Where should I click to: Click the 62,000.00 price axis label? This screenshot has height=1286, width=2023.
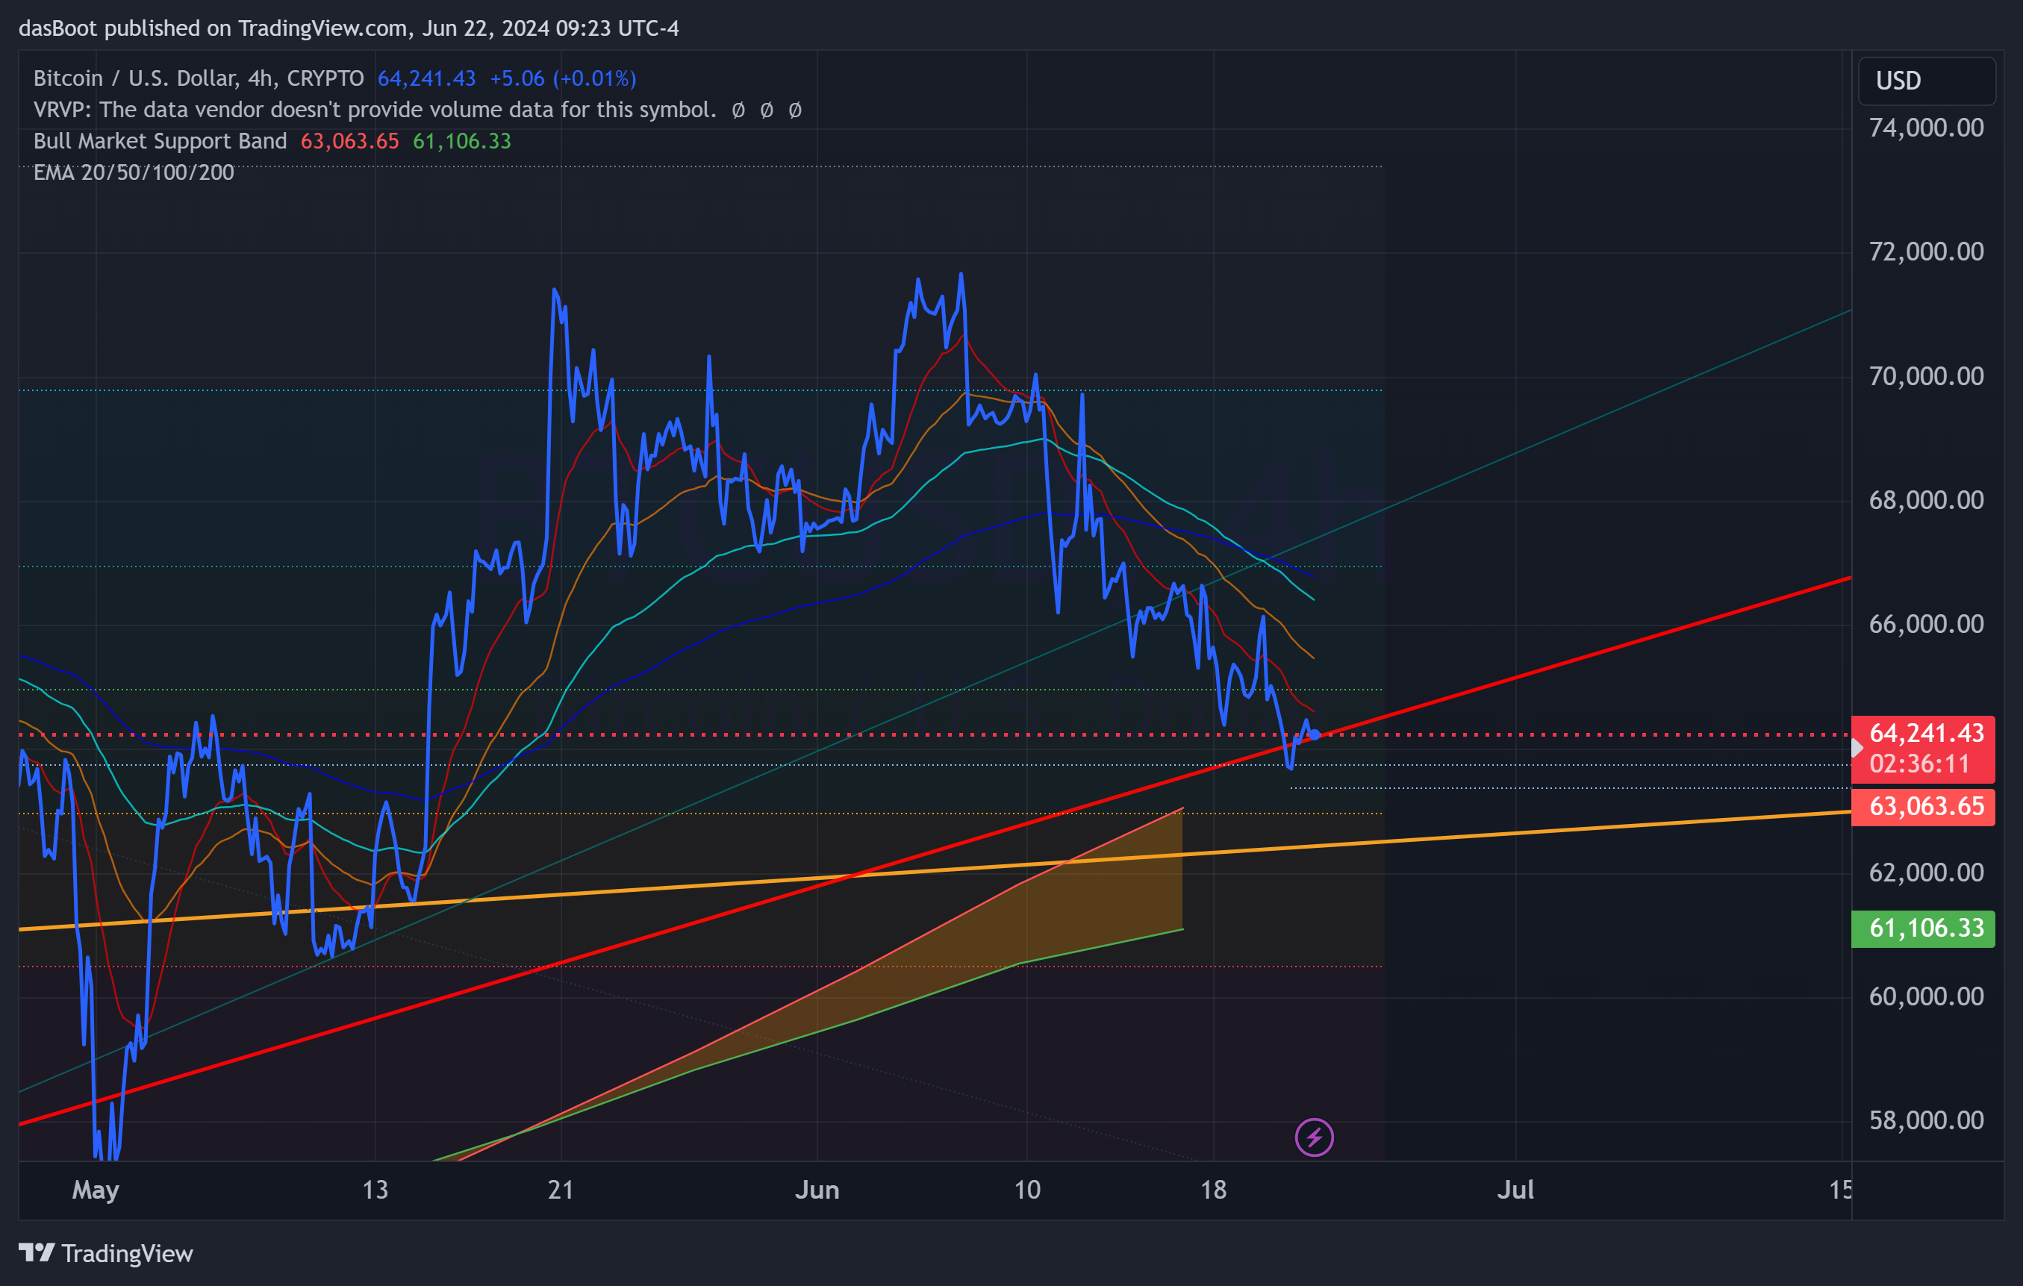point(1927,872)
